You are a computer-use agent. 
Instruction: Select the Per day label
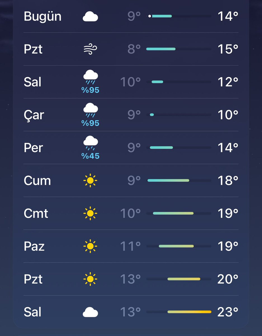coord(33,148)
